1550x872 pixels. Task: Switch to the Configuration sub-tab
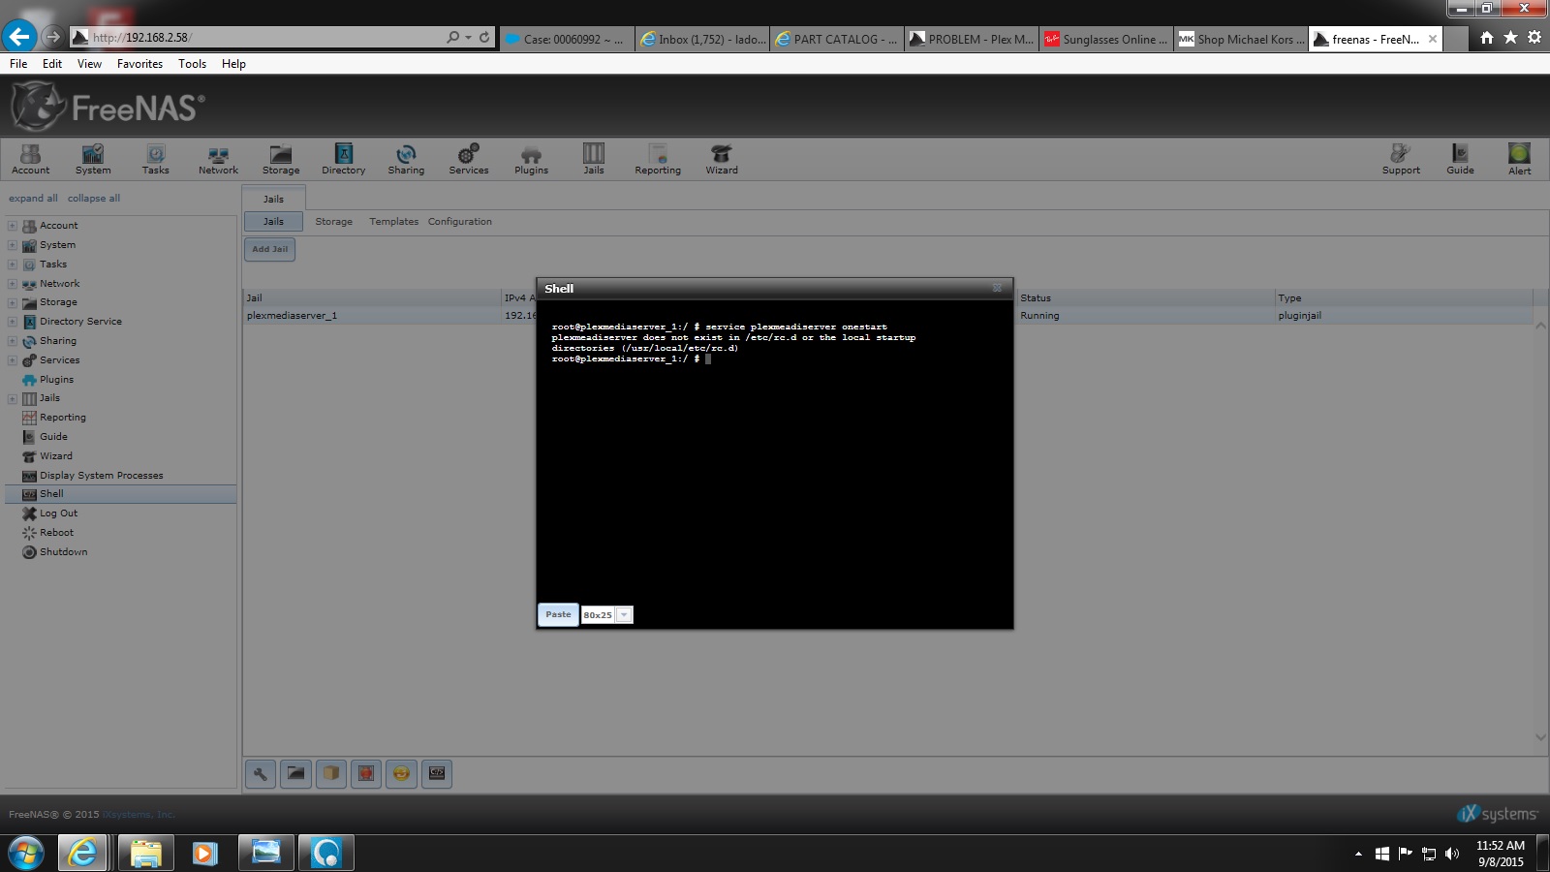(460, 222)
